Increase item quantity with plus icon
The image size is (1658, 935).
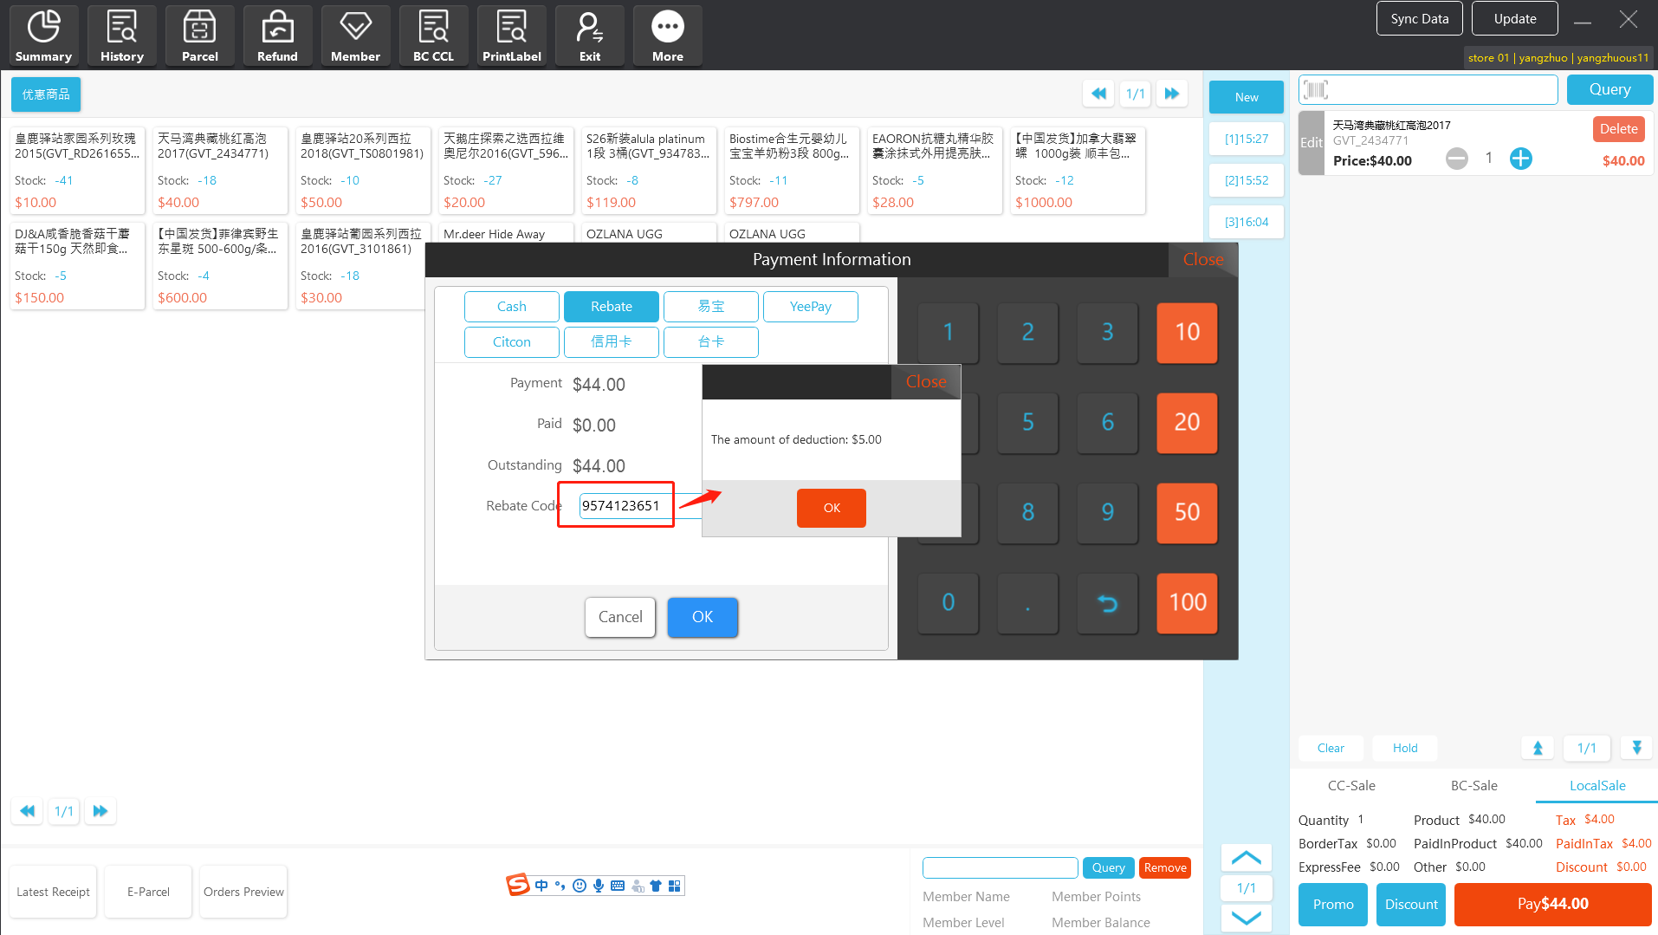(1520, 159)
